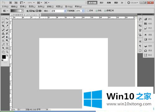The width and height of the screenshot is (155, 112).
Task: Open the gradient tool preset picker
Action: 6,11
